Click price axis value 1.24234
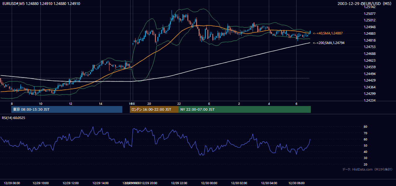Viewport: 396px width, 186px height. pyautogui.click(x=369, y=100)
